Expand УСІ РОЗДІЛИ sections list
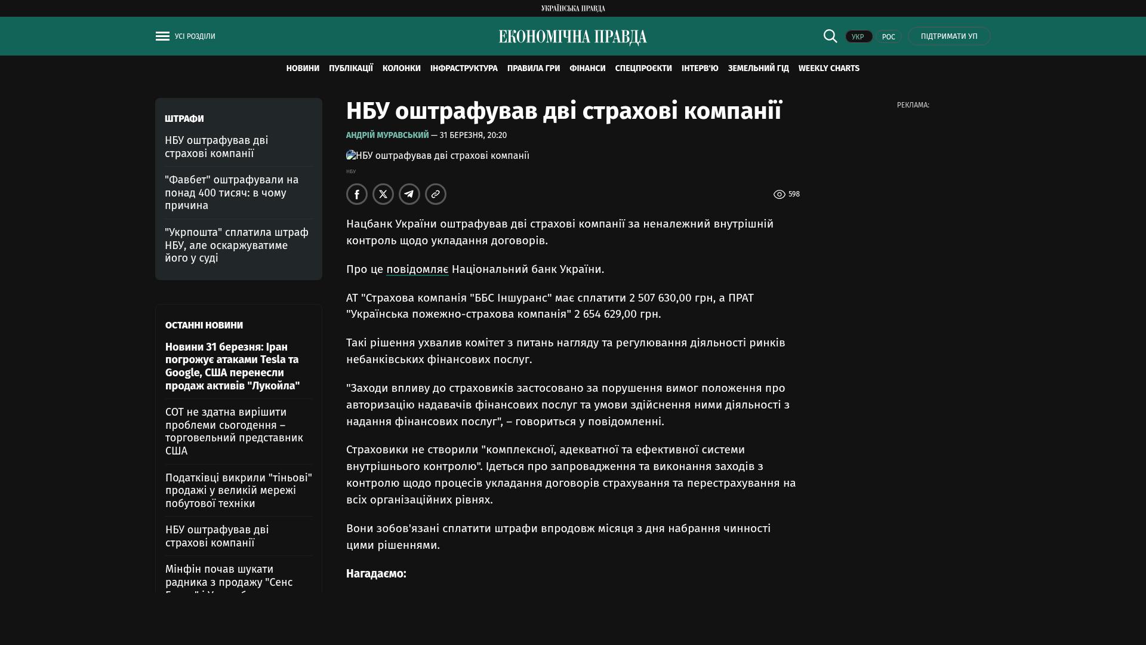The image size is (1146, 645). (195, 36)
